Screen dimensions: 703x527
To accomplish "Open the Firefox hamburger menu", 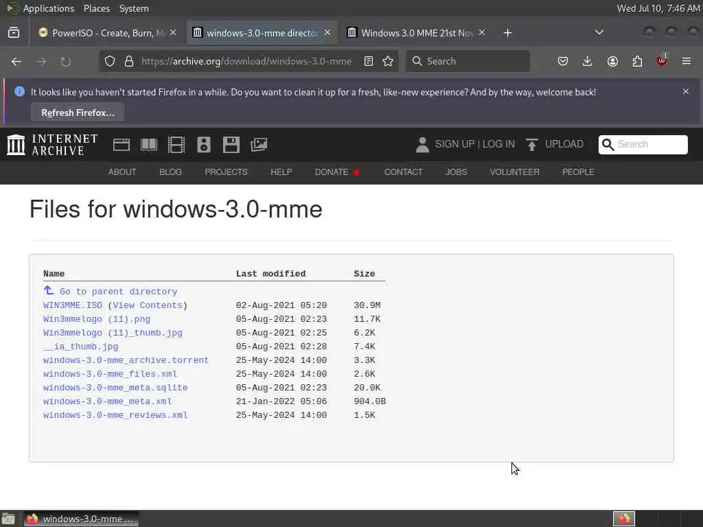I will (x=687, y=61).
